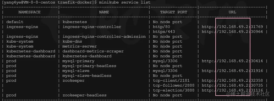Open the http://192.168.49.2:30964 link
This screenshot has height=101, width=274.
(232, 31)
